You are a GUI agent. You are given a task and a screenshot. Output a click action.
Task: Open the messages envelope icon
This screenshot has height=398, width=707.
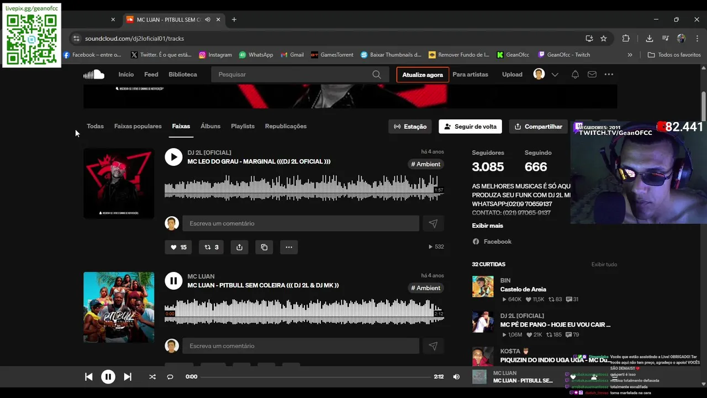[x=592, y=75]
